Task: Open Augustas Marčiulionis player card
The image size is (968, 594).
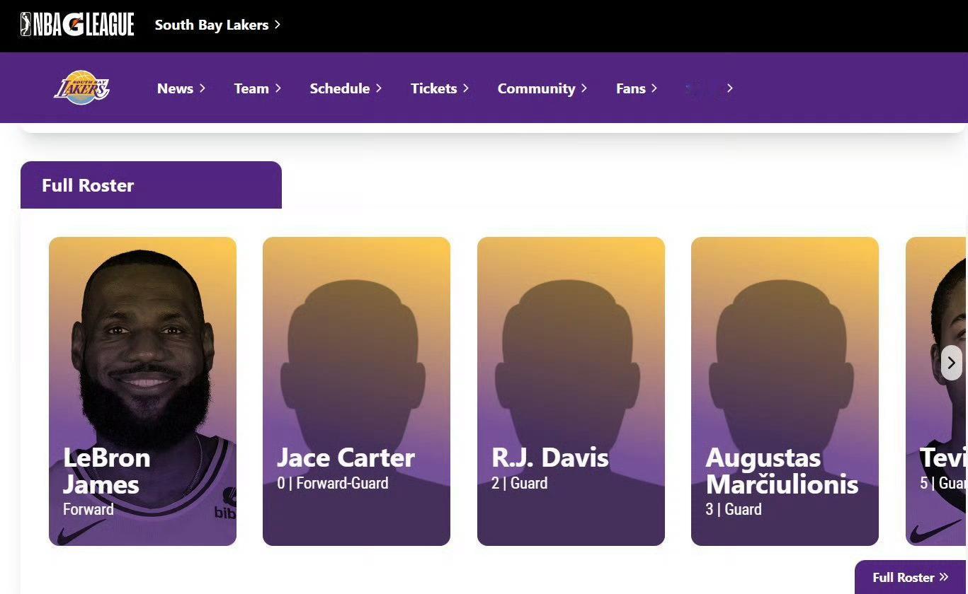Action: point(785,391)
